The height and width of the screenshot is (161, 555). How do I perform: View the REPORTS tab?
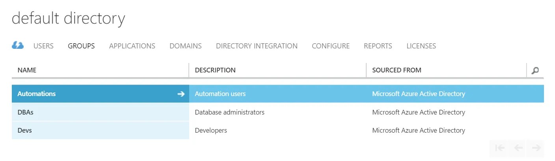coord(378,46)
